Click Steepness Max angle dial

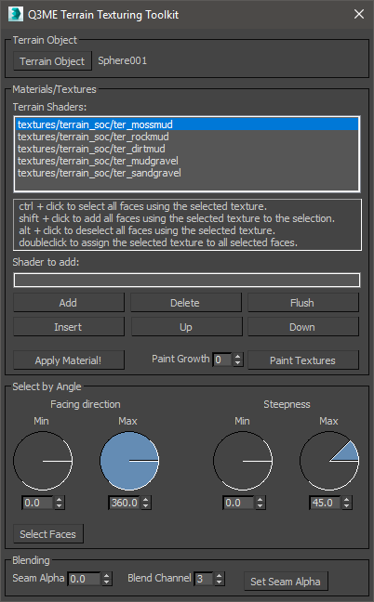tap(329, 461)
